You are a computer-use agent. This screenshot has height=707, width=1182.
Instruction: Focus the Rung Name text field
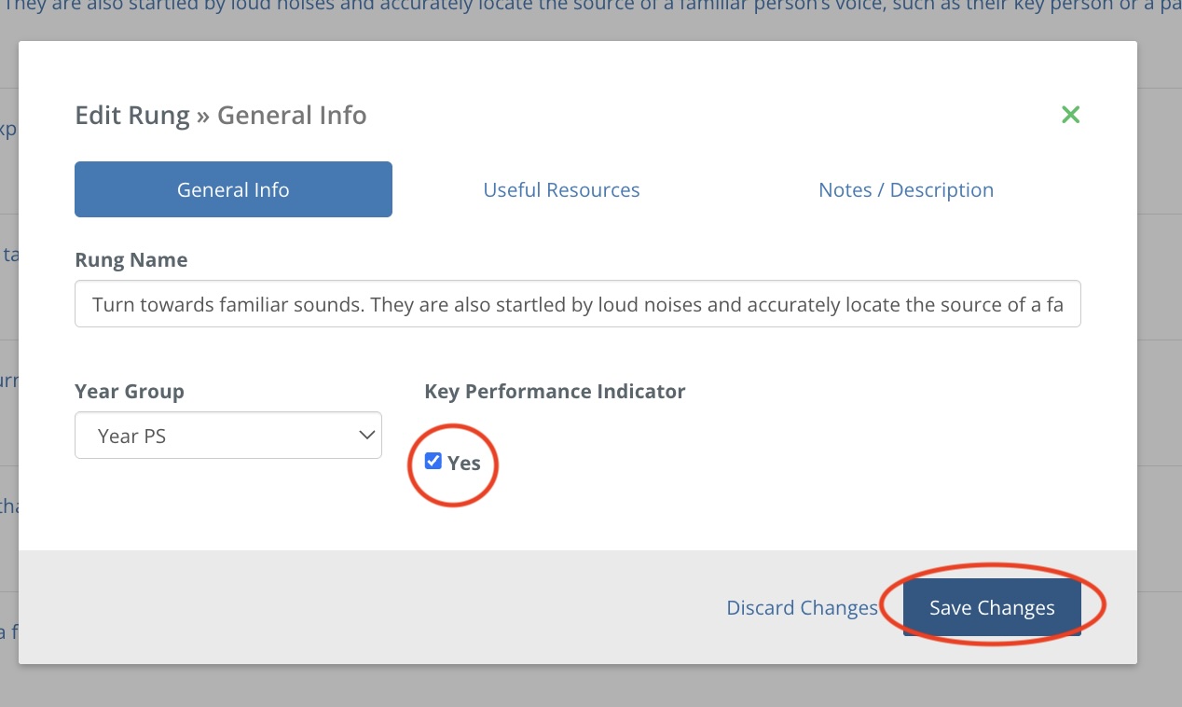click(x=577, y=304)
